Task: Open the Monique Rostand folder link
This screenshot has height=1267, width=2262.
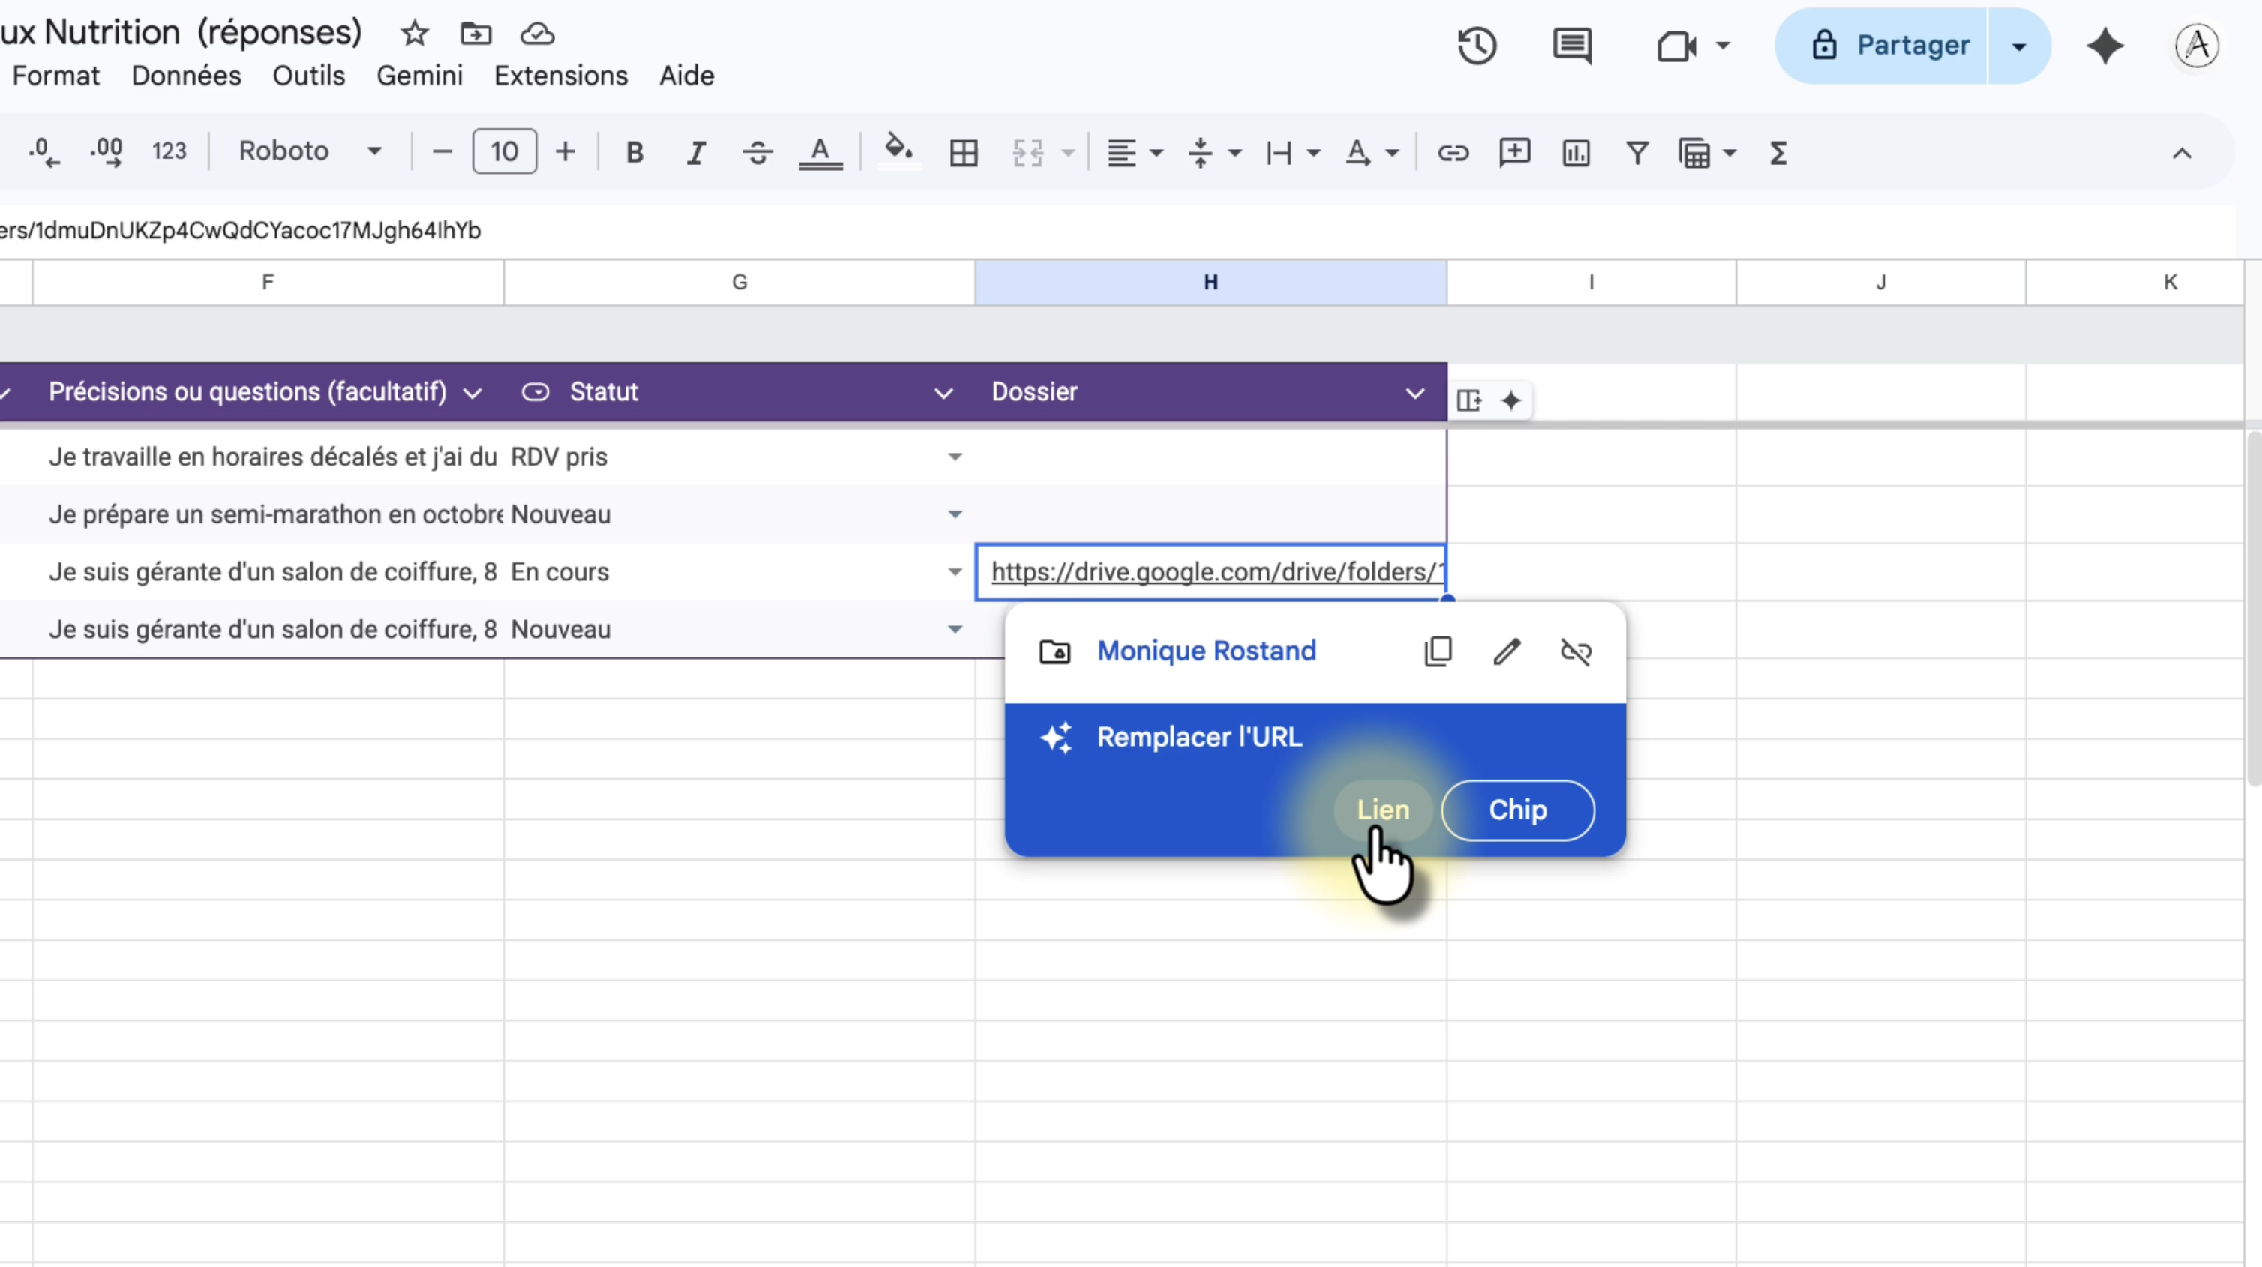Action: (x=1207, y=651)
